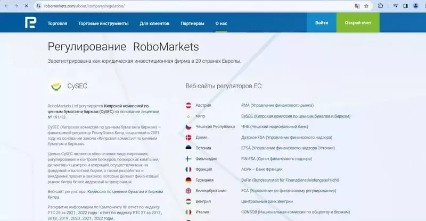
Task: Click the Denmark flag icon
Action: (189, 138)
